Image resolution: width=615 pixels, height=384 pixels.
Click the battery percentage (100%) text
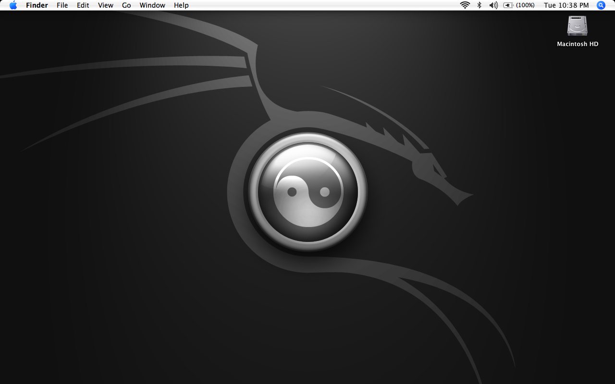tap(525, 5)
